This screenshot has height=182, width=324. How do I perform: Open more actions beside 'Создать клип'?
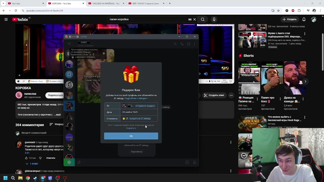pyautogui.click(x=231, y=95)
